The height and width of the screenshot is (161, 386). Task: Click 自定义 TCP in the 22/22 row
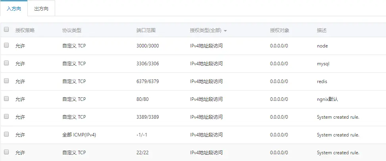click(x=74, y=153)
